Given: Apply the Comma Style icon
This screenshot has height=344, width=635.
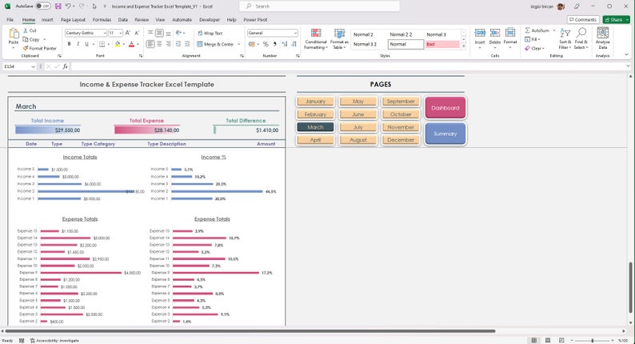Looking at the screenshot, I should click(x=274, y=44).
